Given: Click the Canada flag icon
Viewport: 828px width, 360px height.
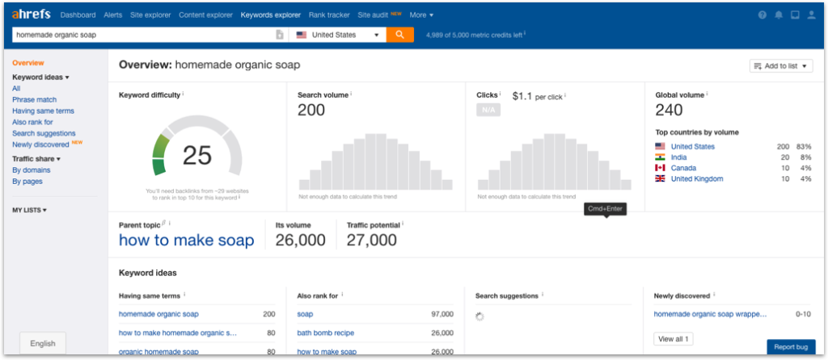Looking at the screenshot, I should (x=660, y=168).
